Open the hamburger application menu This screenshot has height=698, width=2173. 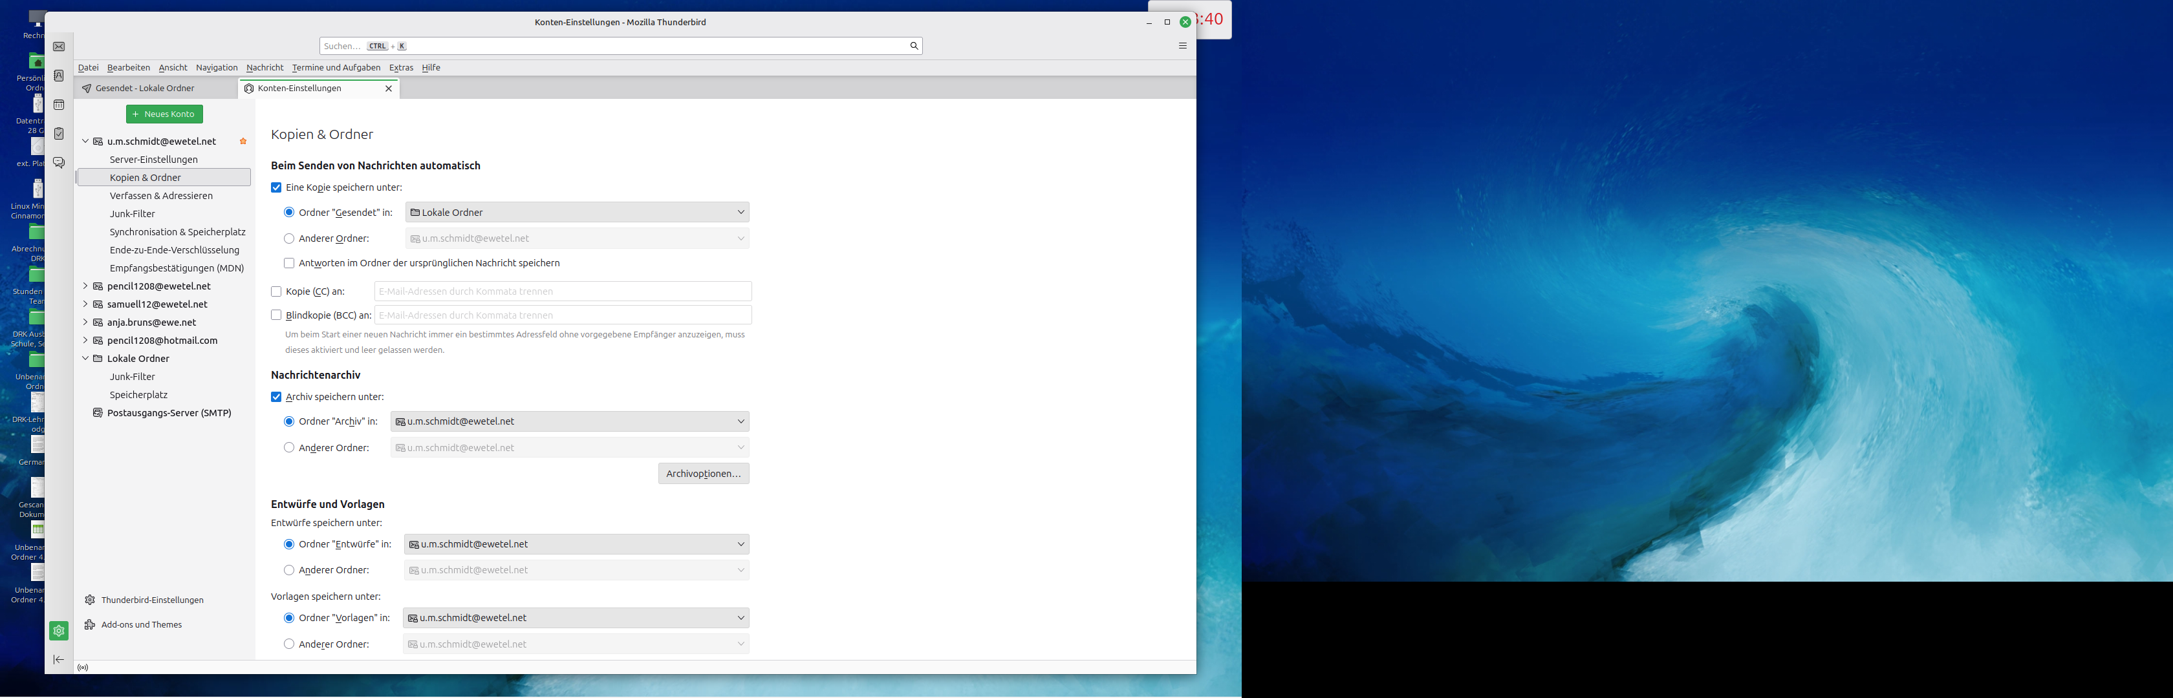[x=1182, y=47]
